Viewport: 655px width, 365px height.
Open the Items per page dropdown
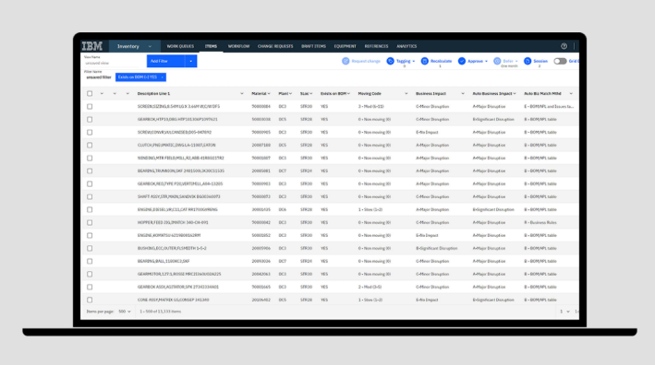(x=125, y=312)
